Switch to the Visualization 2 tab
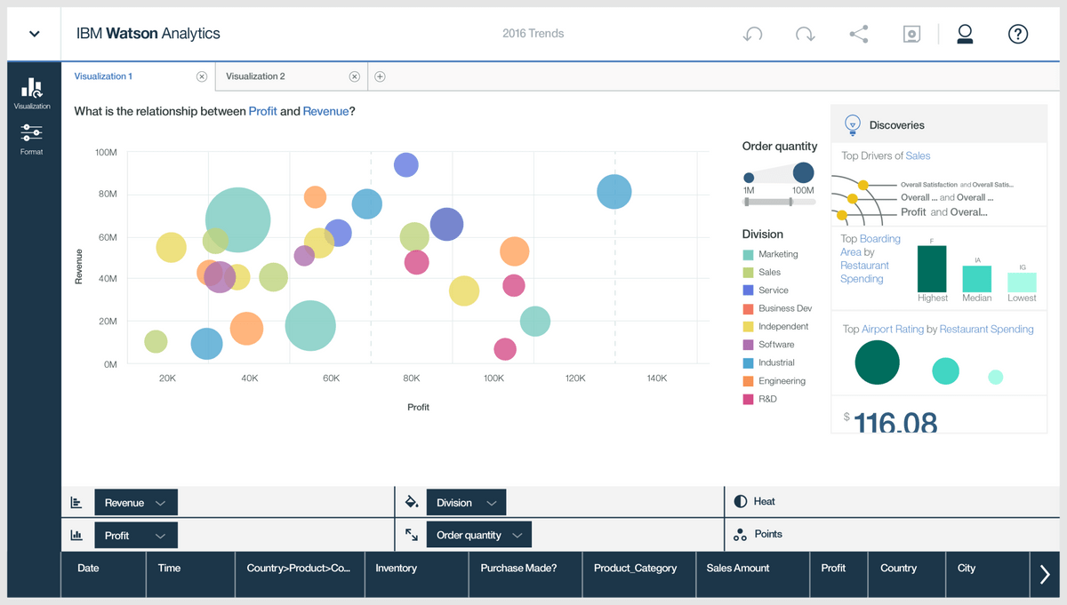The width and height of the screenshot is (1067, 605). tap(292, 76)
